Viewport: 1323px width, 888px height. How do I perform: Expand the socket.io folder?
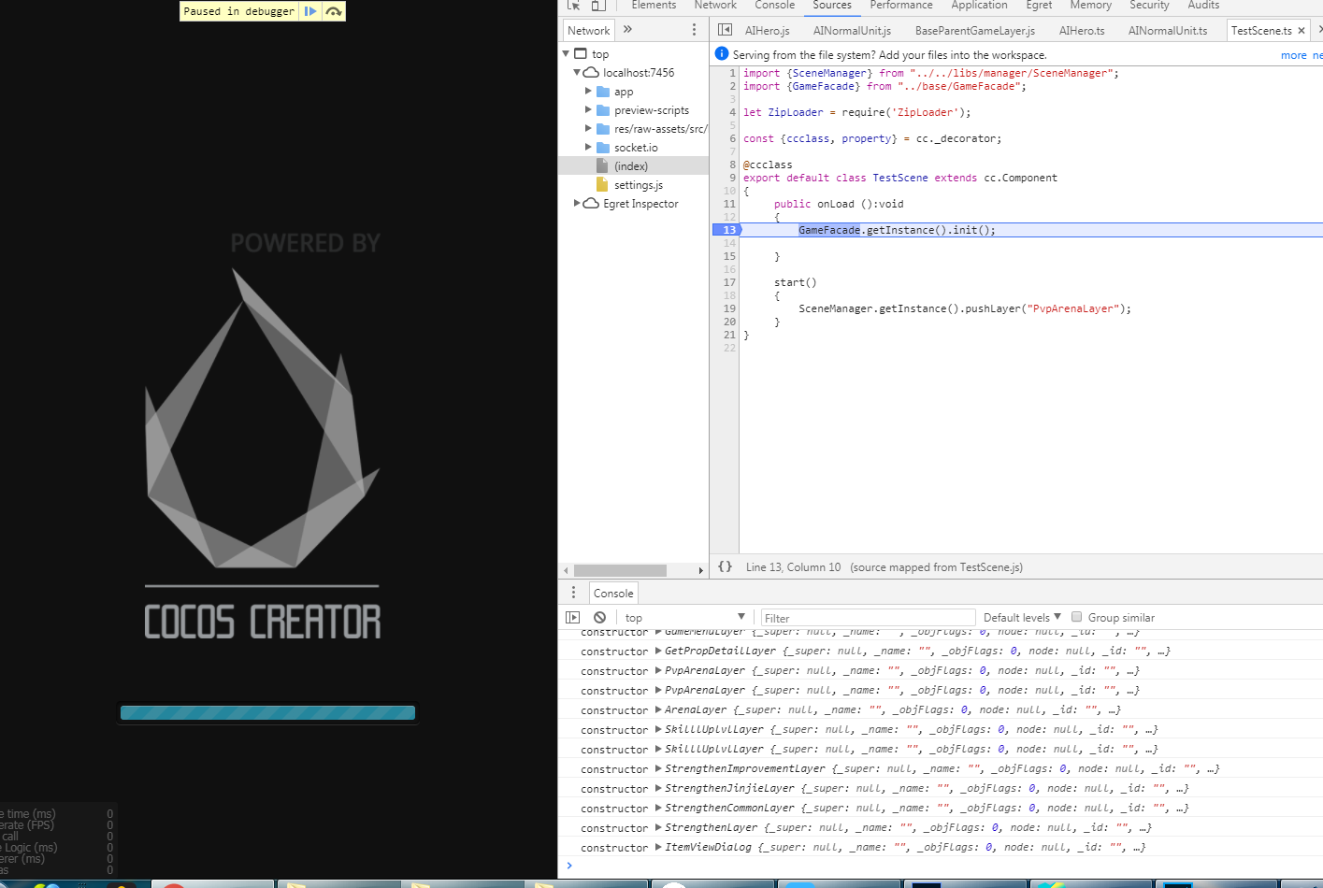[588, 147]
